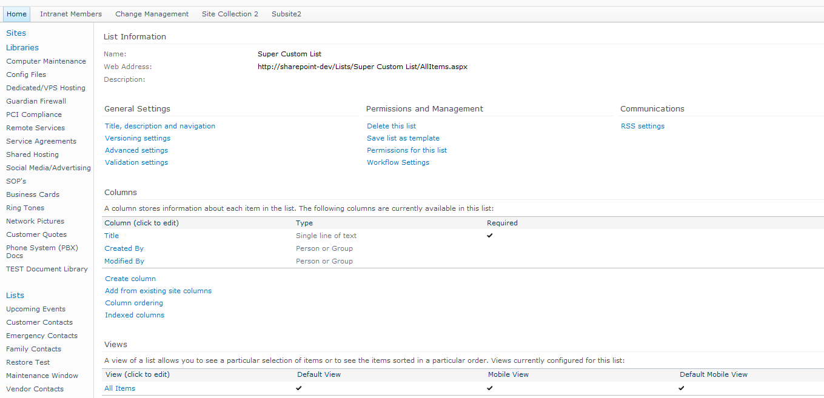Open Validation settings
The height and width of the screenshot is (398, 824).
point(136,162)
